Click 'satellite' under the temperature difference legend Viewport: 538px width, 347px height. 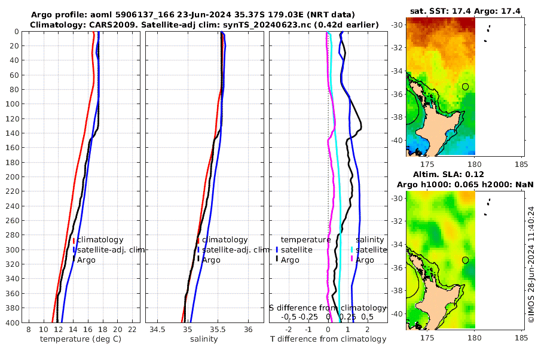pos(296,249)
